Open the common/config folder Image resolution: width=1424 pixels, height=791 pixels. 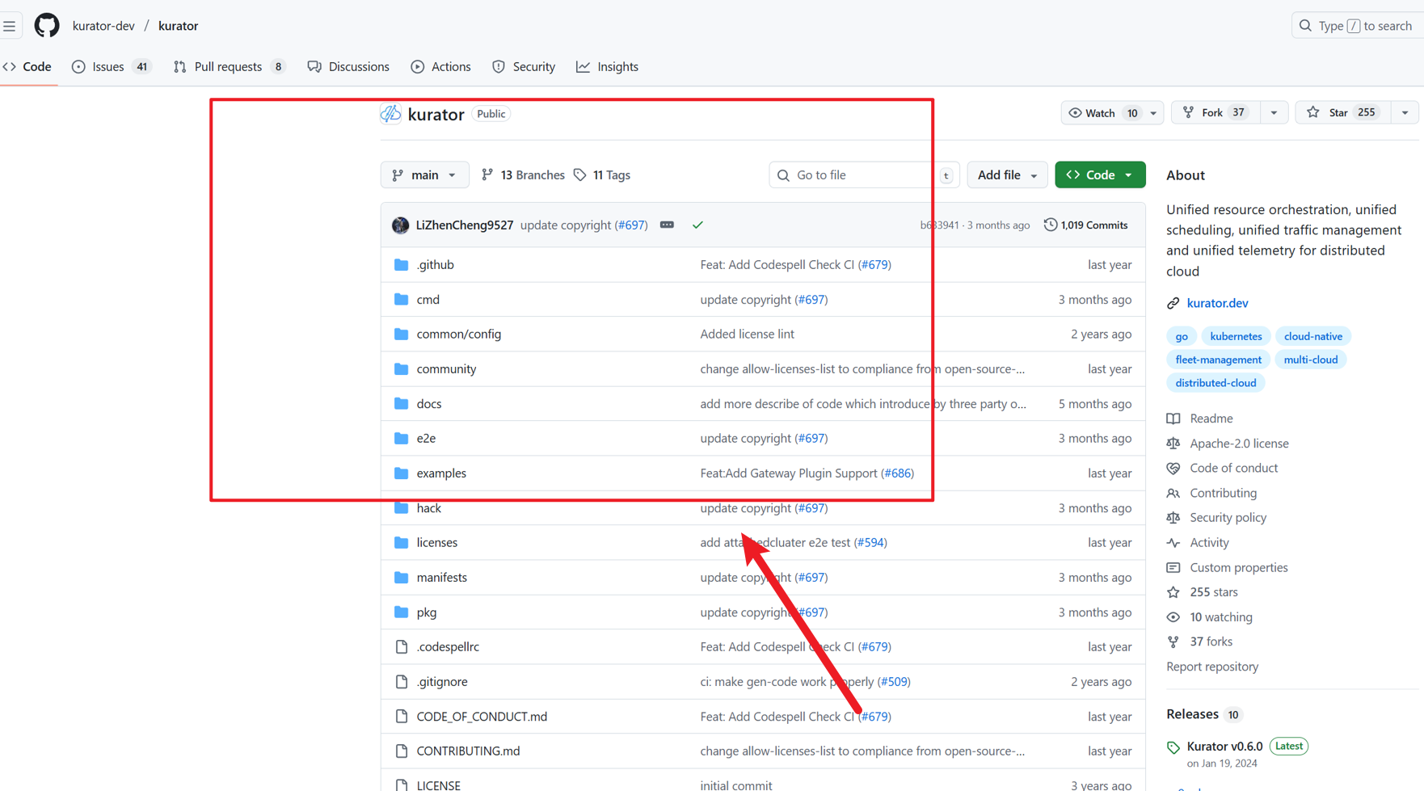pos(459,334)
